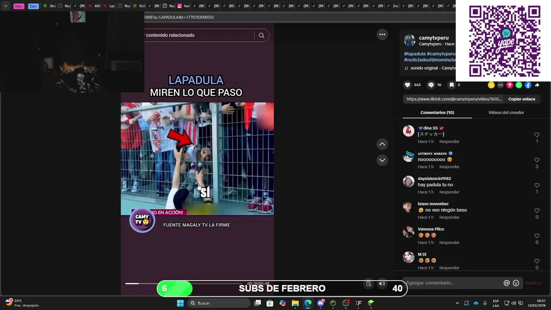Reply to Vanessa Pilco's comment
Screen dimensions: 551x310
[x=449, y=242]
